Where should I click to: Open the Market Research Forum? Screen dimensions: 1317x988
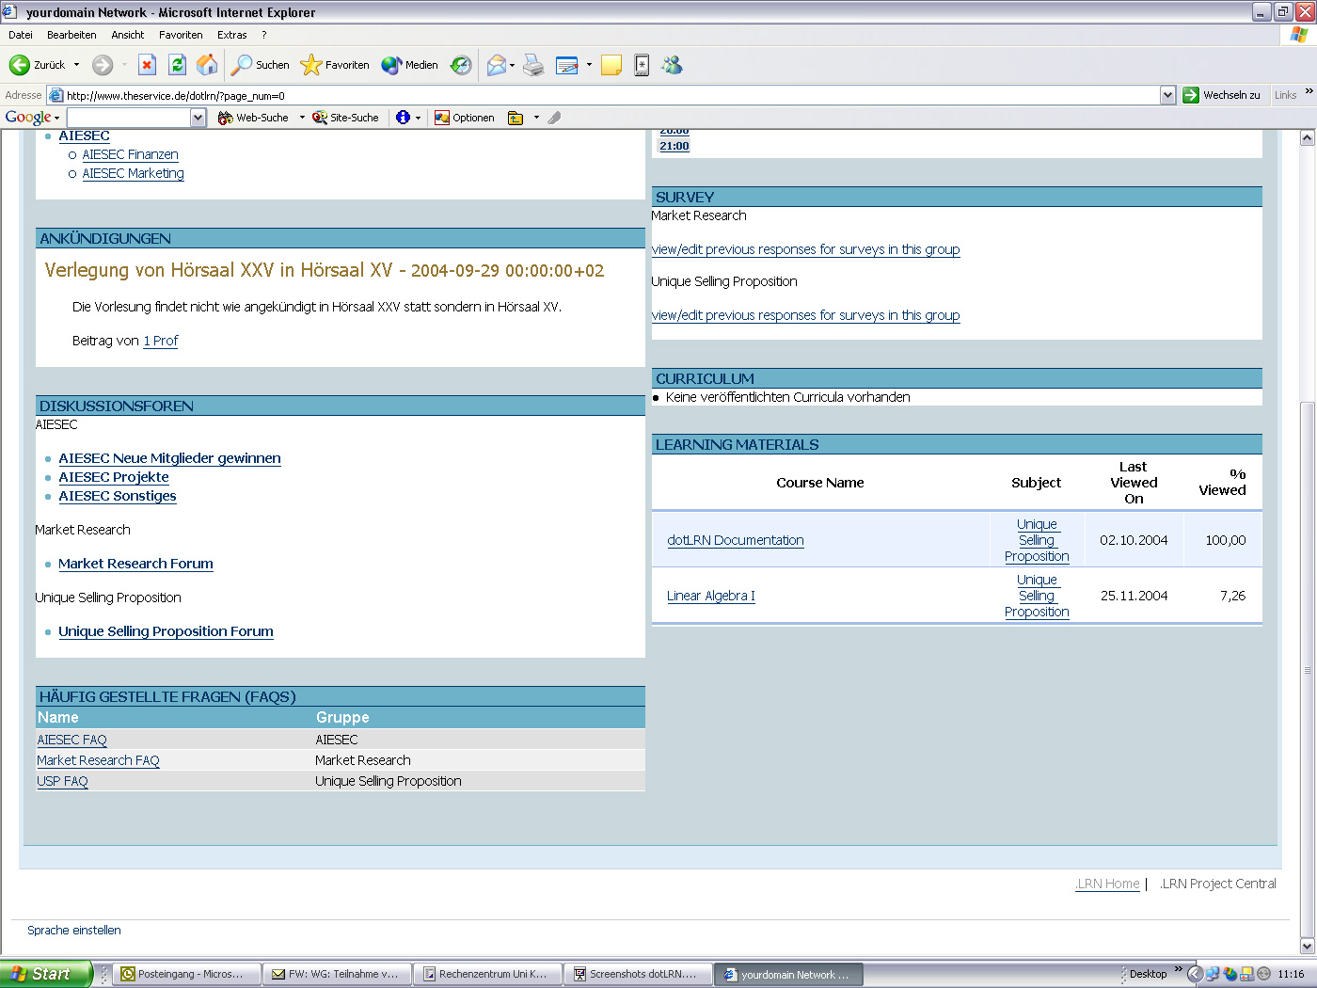point(135,564)
